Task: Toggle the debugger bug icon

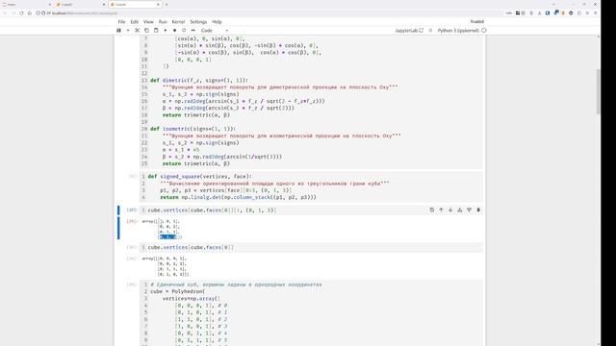Action: (430, 30)
